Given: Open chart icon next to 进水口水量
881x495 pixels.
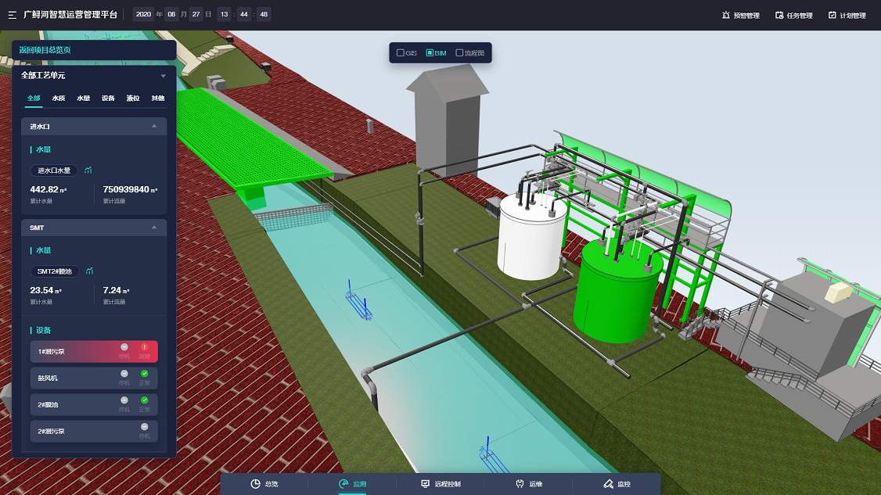Looking at the screenshot, I should tap(88, 170).
